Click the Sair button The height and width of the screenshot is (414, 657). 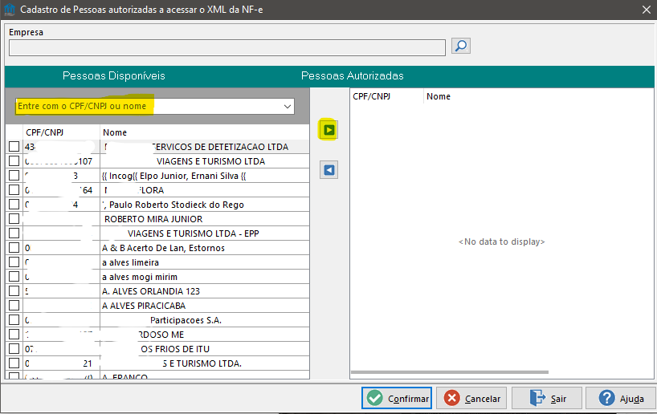point(547,398)
